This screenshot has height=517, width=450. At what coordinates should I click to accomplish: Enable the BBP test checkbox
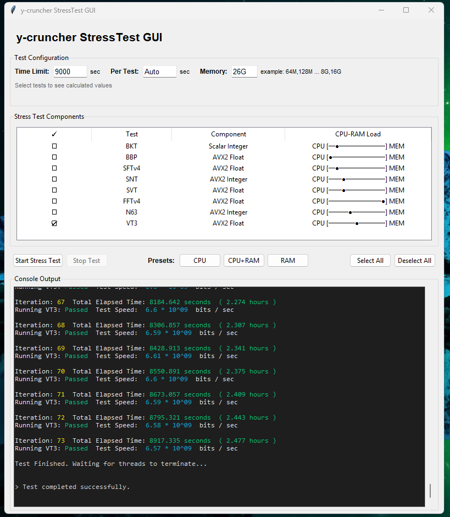pos(54,157)
